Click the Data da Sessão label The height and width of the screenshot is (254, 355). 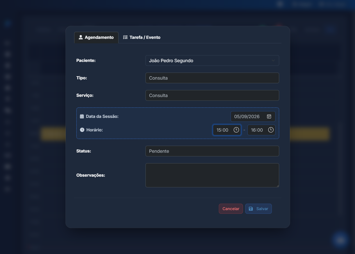click(x=102, y=116)
